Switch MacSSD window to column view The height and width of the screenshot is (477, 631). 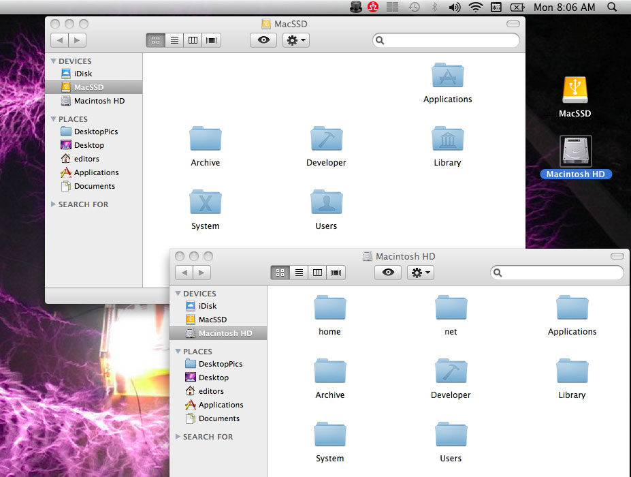(193, 40)
